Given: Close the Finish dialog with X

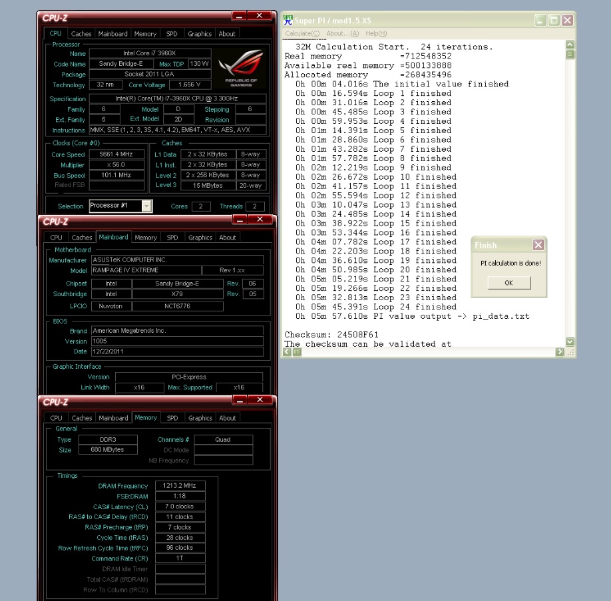Looking at the screenshot, I should pyautogui.click(x=538, y=245).
